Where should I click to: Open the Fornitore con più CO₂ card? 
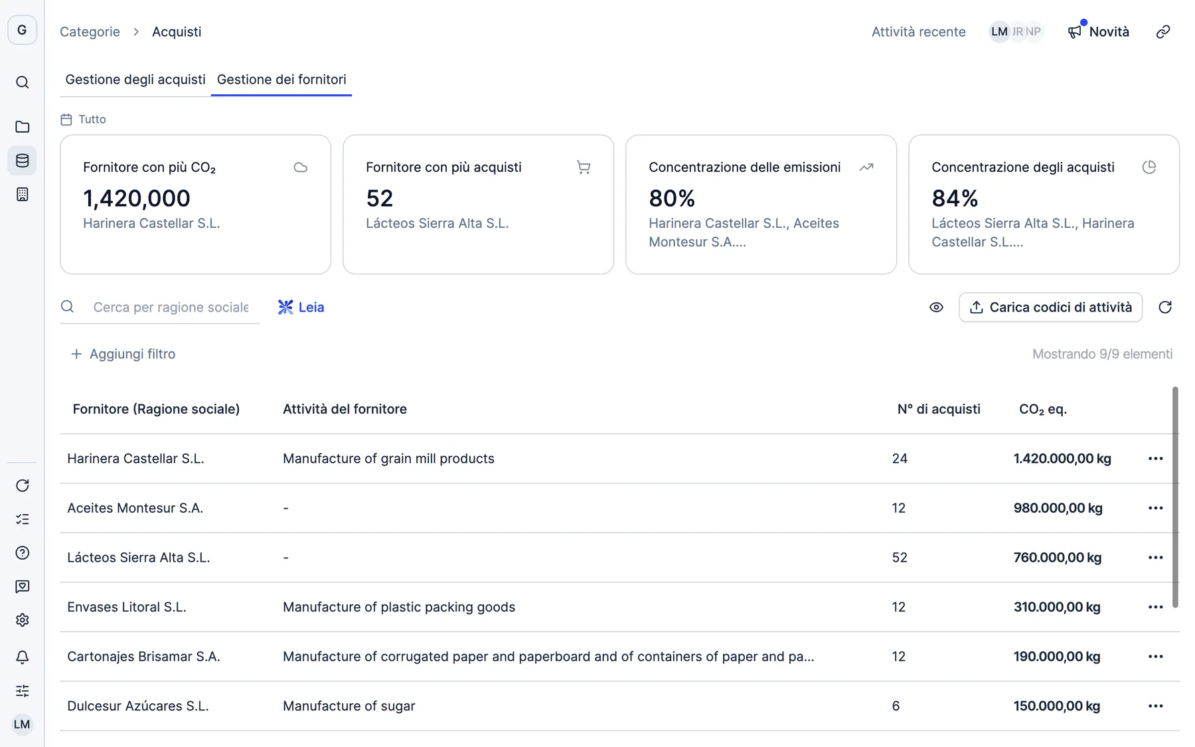195,205
